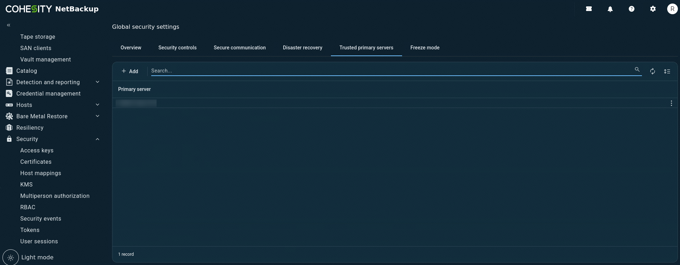Expand the Detection and reporting section
This screenshot has width=680, height=265.
click(x=97, y=82)
